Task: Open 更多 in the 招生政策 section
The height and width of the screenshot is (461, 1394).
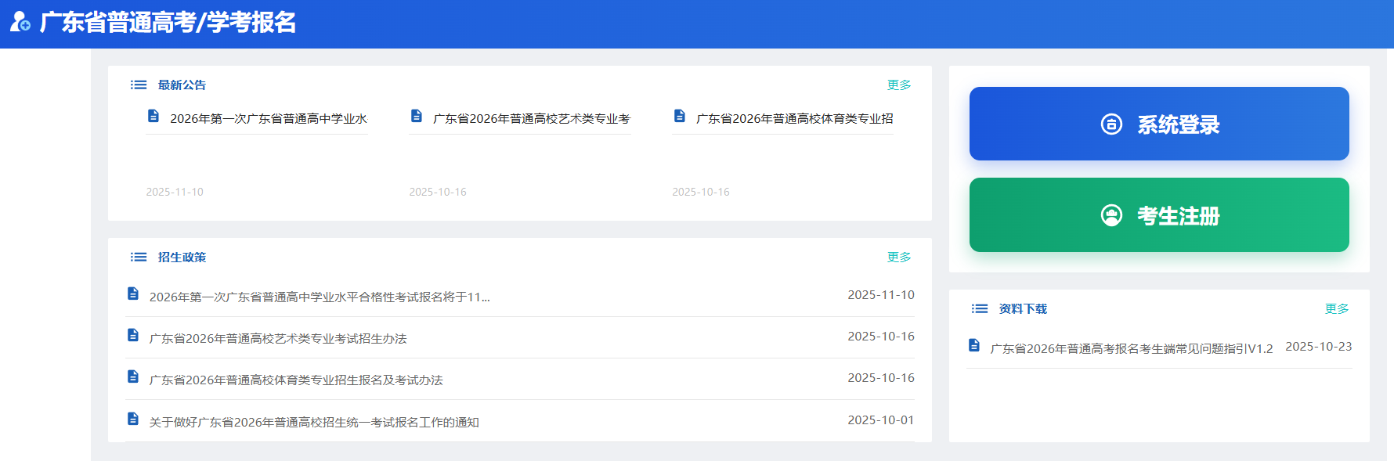Action: click(x=898, y=257)
